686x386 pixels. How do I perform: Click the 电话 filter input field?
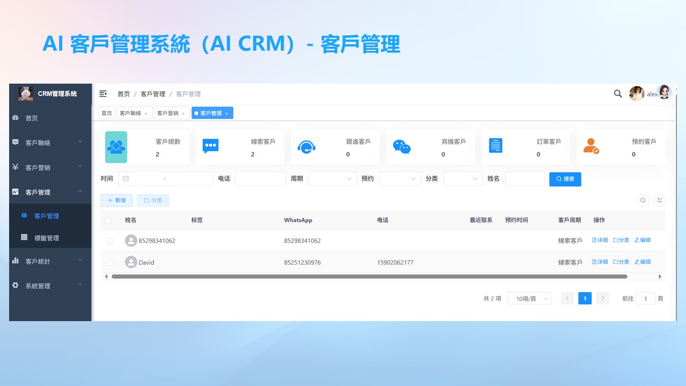point(260,179)
